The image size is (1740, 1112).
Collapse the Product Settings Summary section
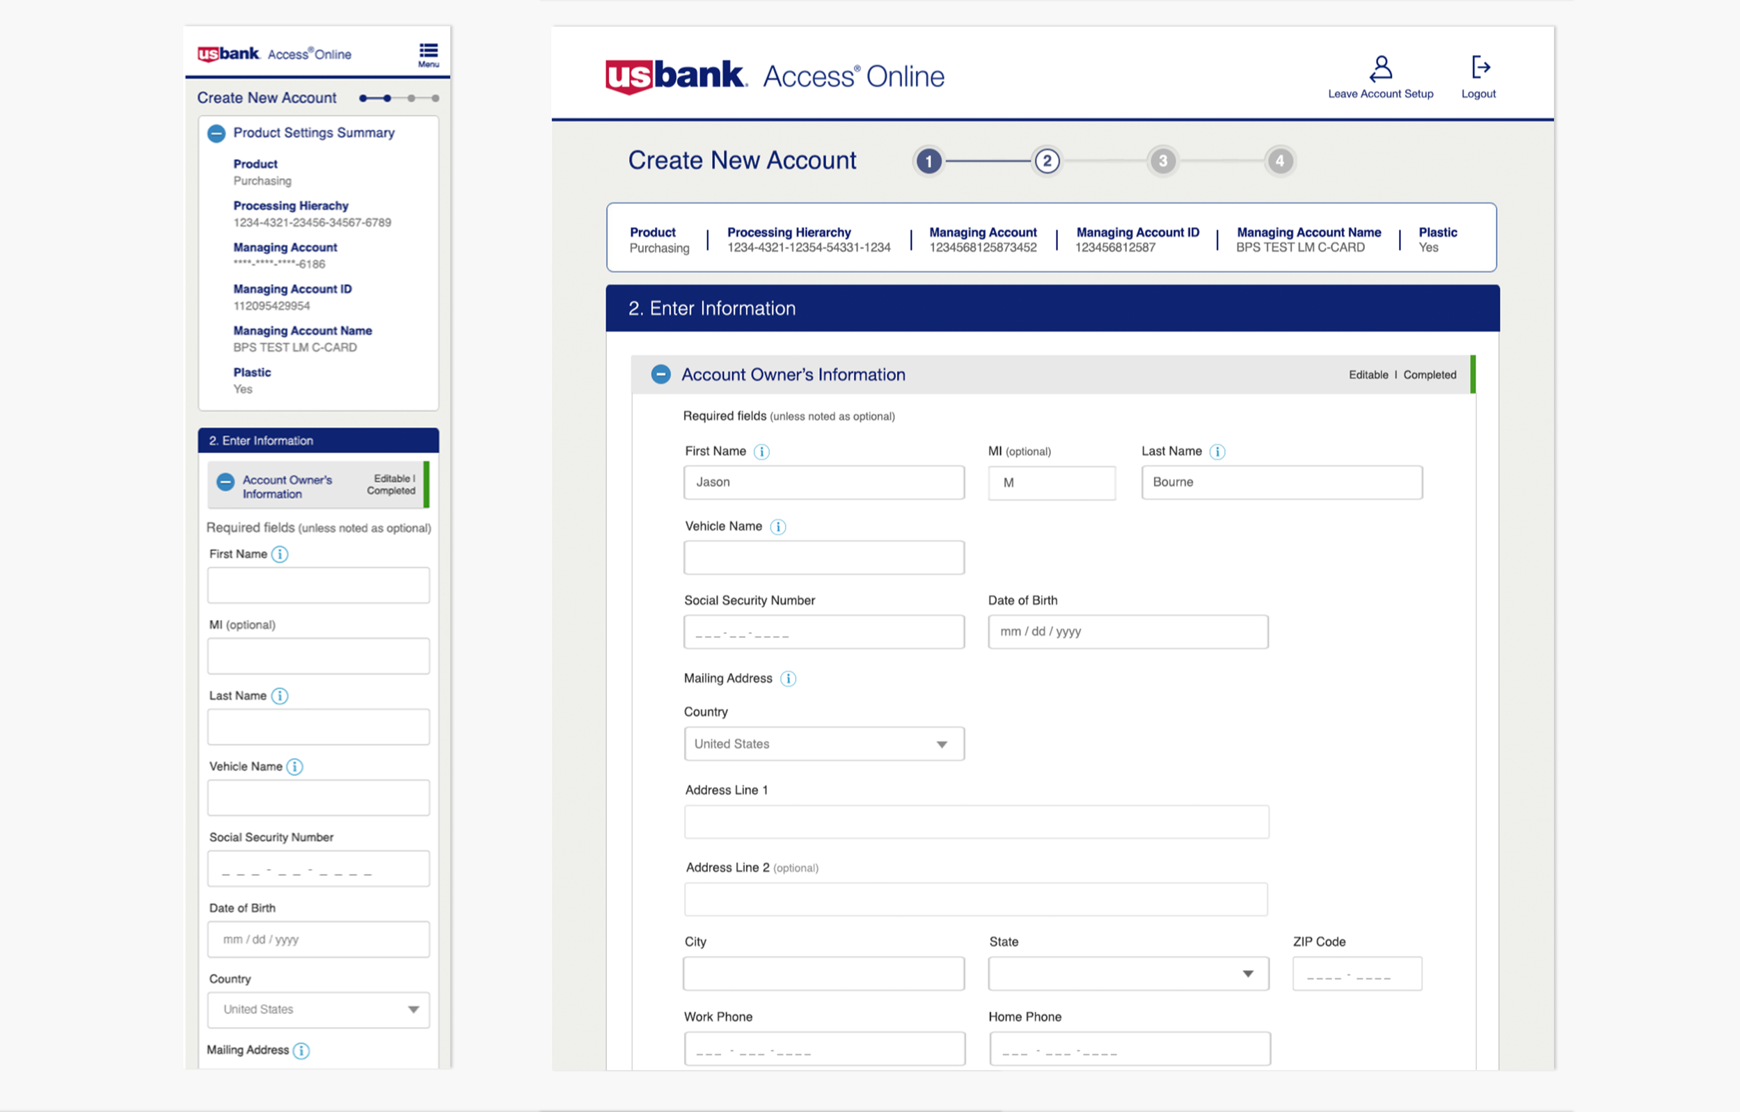(x=216, y=133)
